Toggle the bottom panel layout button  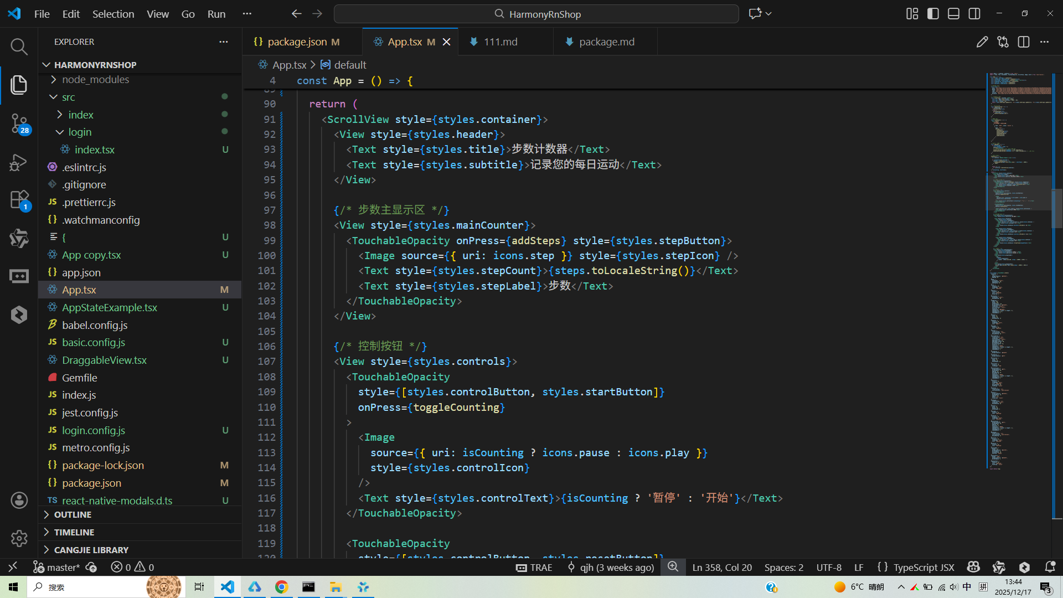pyautogui.click(x=953, y=14)
